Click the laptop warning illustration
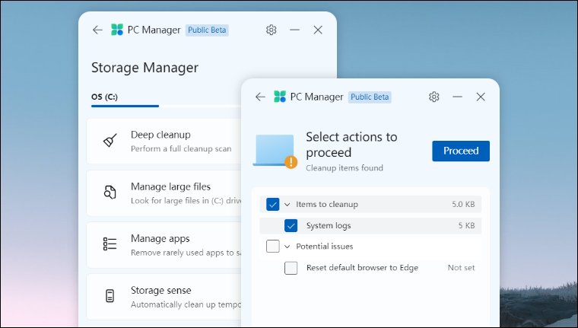Viewport: 578px width, 328px height. [275, 151]
